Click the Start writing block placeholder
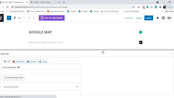174x98 pixels. 46,42
